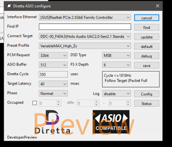Expand the ASIO Buffer size dropdown

53,65
